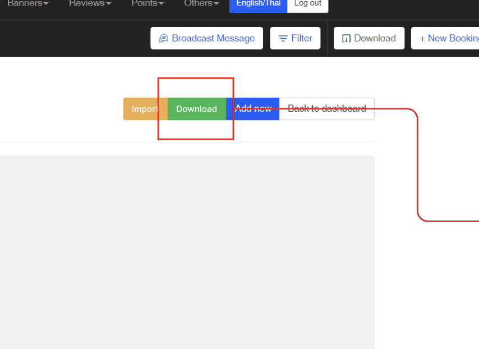Click the plus sign on New Booking
The image size is (479, 349).
coord(422,38)
